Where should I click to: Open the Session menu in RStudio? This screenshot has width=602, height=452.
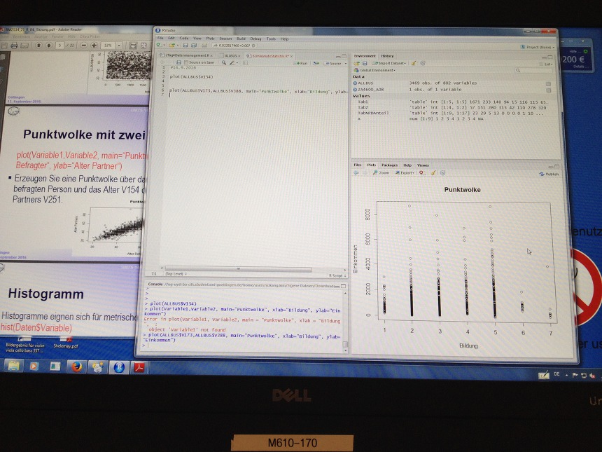[x=225, y=39]
